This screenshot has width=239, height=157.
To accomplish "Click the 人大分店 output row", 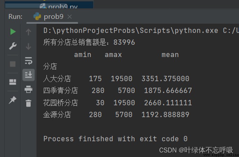I will coord(116,79).
